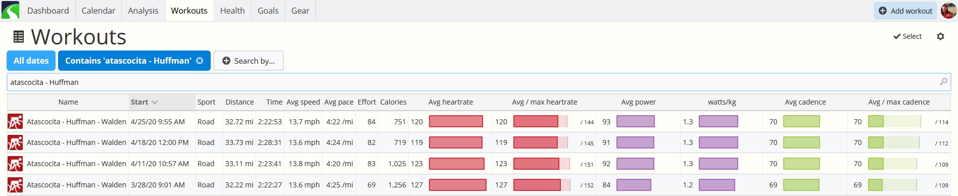Click cycling icon for 3/28/20 workout
The width and height of the screenshot is (958, 196).
(15, 185)
